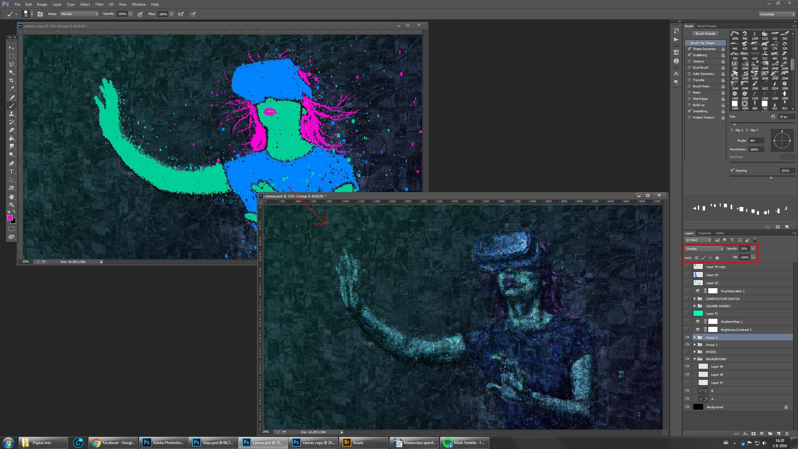Click the Brush Presets button
This screenshot has width=798, height=449.
click(705, 34)
